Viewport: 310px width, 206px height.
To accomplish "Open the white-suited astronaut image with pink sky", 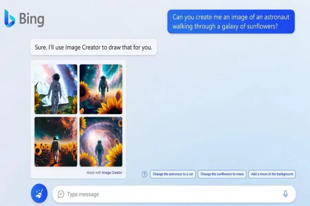I will (56, 89).
